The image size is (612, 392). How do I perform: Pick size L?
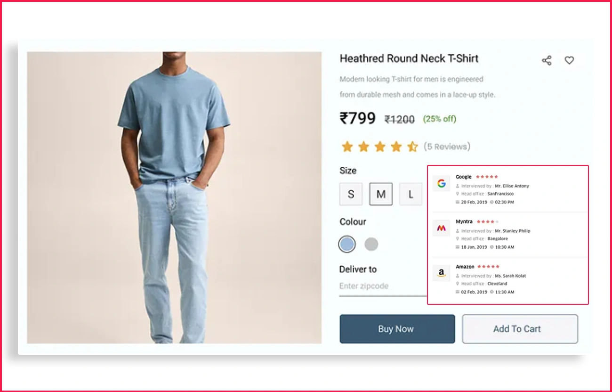[x=411, y=194]
